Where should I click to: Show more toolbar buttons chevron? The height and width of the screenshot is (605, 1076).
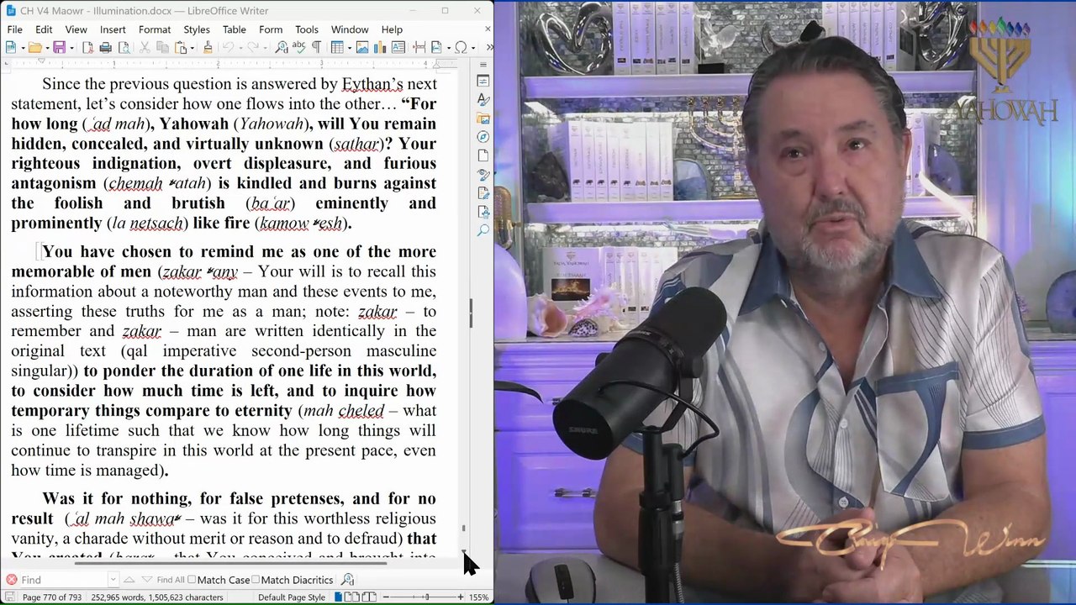489,47
